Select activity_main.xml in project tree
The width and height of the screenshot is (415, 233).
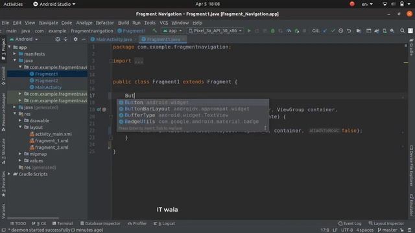point(53,134)
